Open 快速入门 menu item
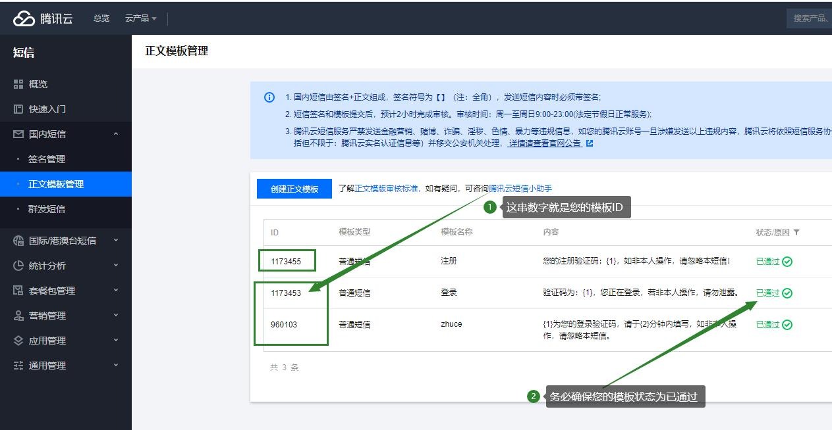Image resolution: width=832 pixels, height=430 pixels. click(66, 109)
